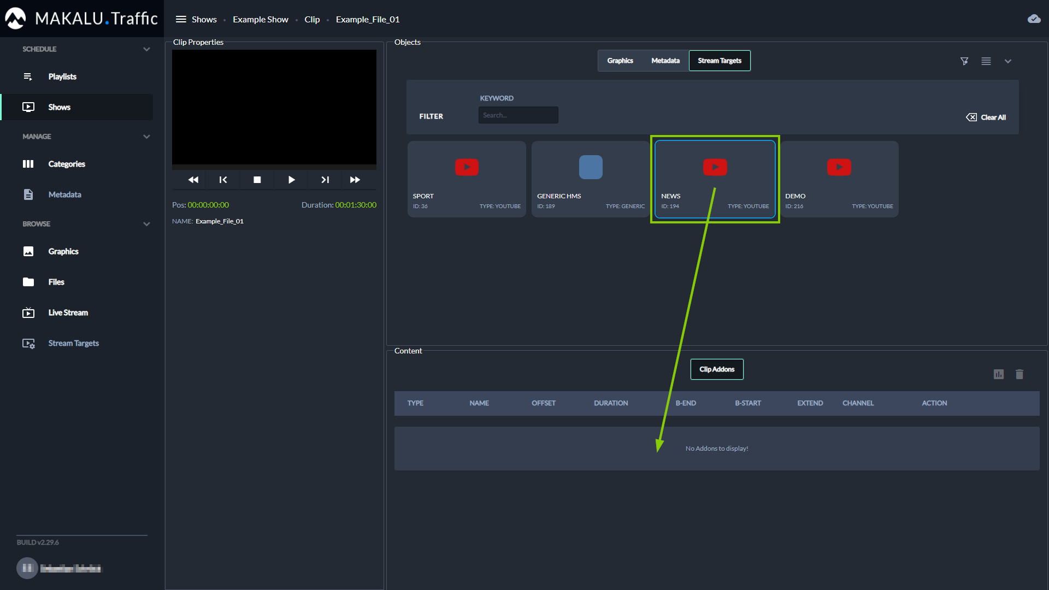Select the GENERIC HMS stream target card
Viewport: 1049px width, 590px height.
click(591, 179)
